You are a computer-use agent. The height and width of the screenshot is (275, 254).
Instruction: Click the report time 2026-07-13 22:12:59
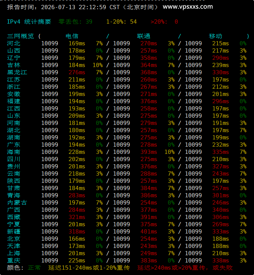click(73, 7)
